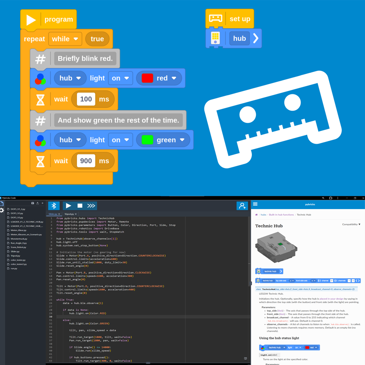Create a new file with the plus icon
The height and width of the screenshot is (365, 365).
(42, 203)
